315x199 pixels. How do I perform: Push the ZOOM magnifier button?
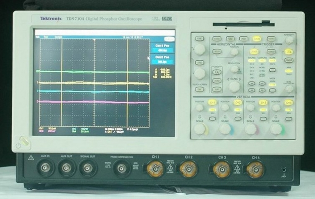pyautogui.click(x=217, y=72)
